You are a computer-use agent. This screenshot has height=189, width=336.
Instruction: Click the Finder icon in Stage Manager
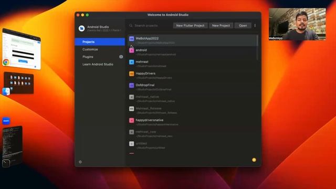[x=6, y=91]
